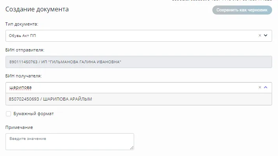Viewport: 278px width, 156px height.
Task: Grab the Примечание textarea resize handle
Action: point(132,148)
